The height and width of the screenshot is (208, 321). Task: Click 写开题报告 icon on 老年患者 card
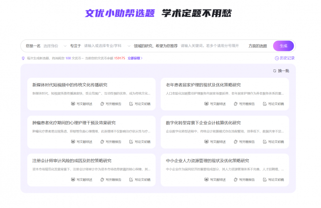tap(236, 104)
